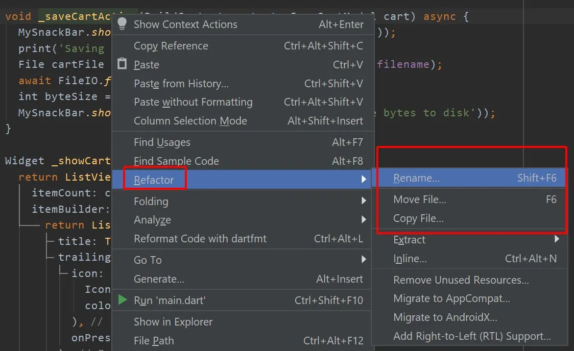Image resolution: width=574 pixels, height=351 pixels.
Task: Select Copy File... entry
Action: 418,218
